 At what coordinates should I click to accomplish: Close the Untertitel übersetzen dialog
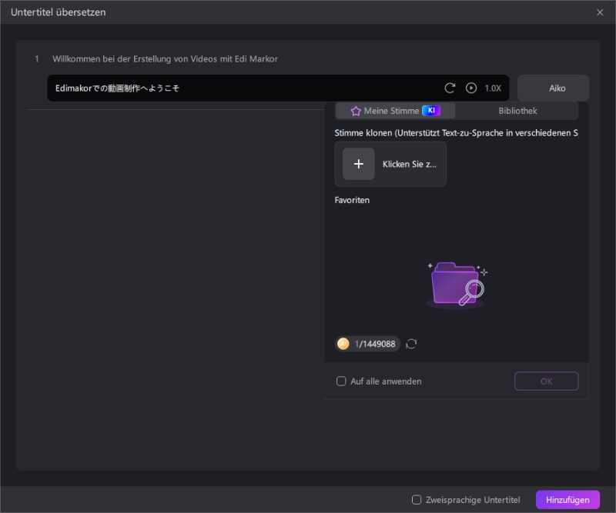click(600, 12)
